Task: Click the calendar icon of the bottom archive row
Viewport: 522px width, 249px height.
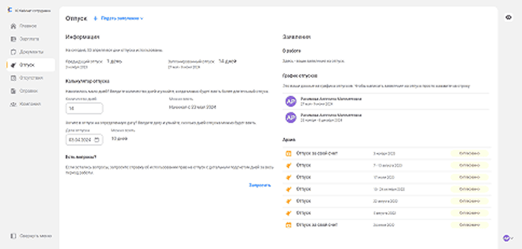Action: coord(289,225)
